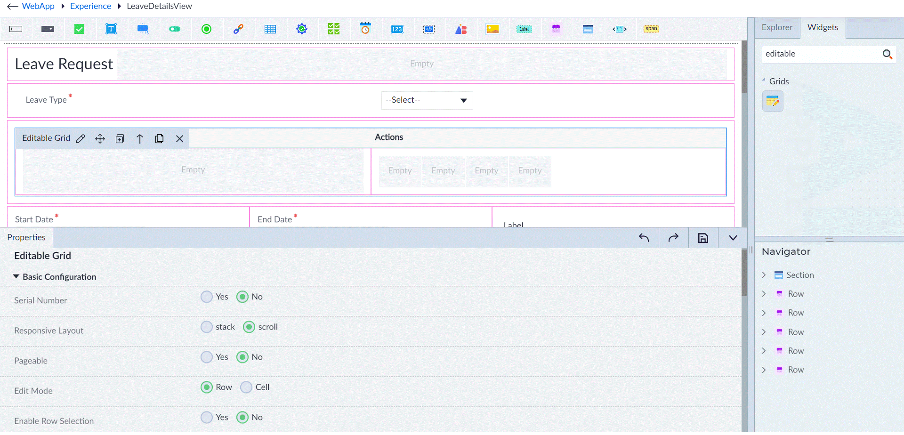Go to Experience in breadcrumb
The height and width of the screenshot is (435, 904).
[90, 6]
